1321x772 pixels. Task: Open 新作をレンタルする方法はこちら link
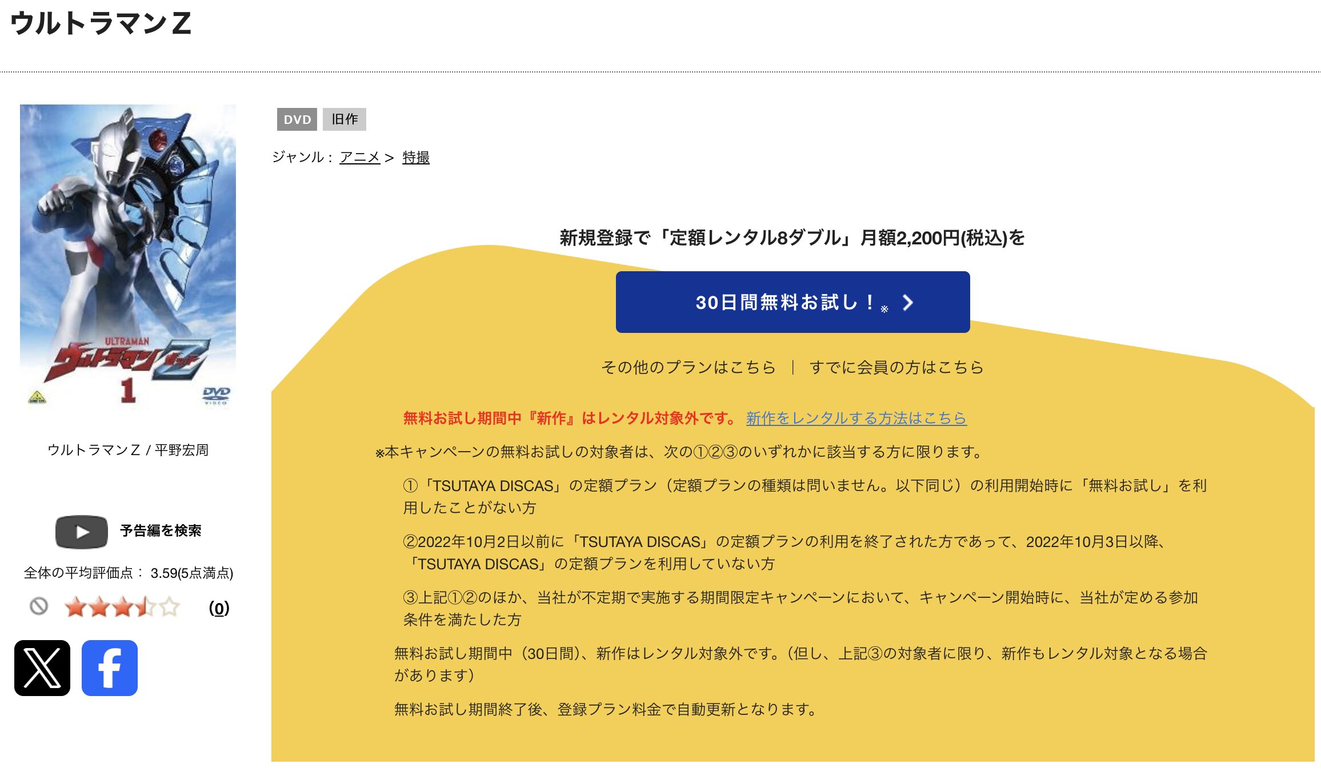856,418
